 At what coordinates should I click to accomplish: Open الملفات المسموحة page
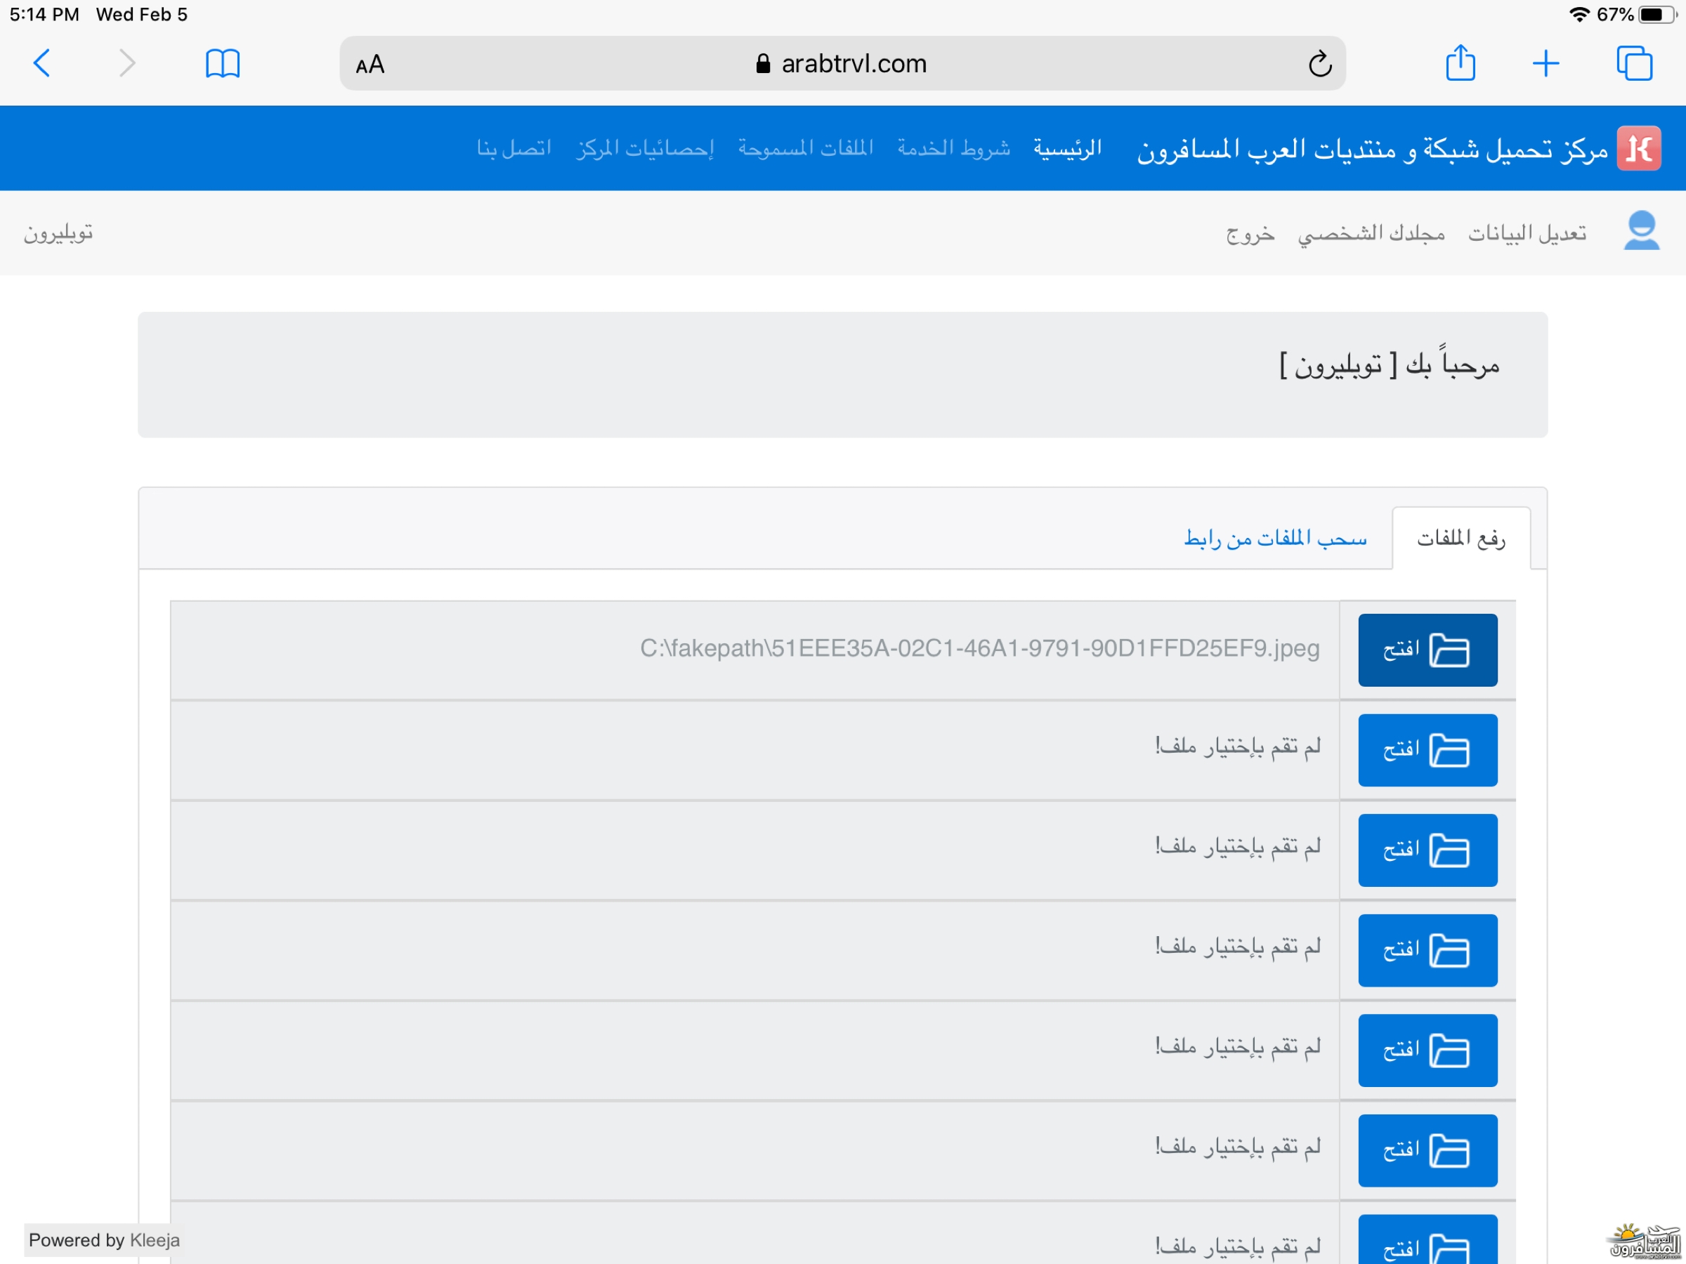coord(806,147)
